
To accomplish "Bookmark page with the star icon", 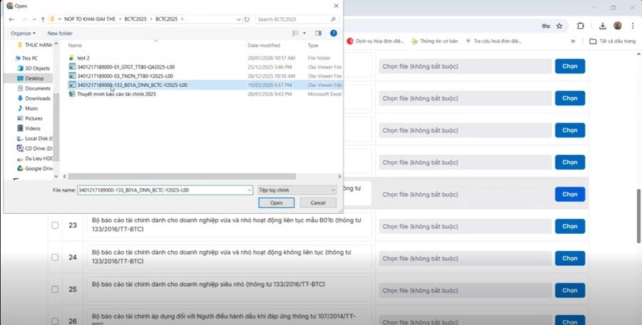I will 559,26.
